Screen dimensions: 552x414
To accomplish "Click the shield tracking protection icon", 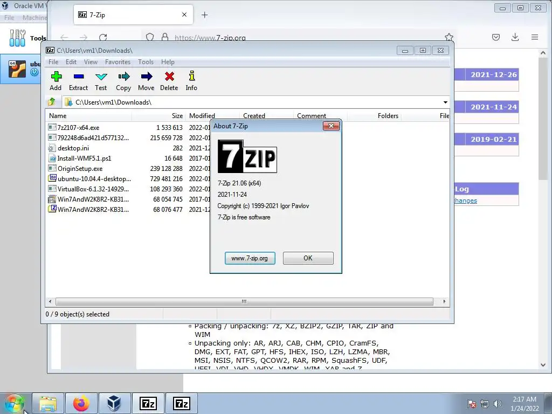I will tap(150, 37).
